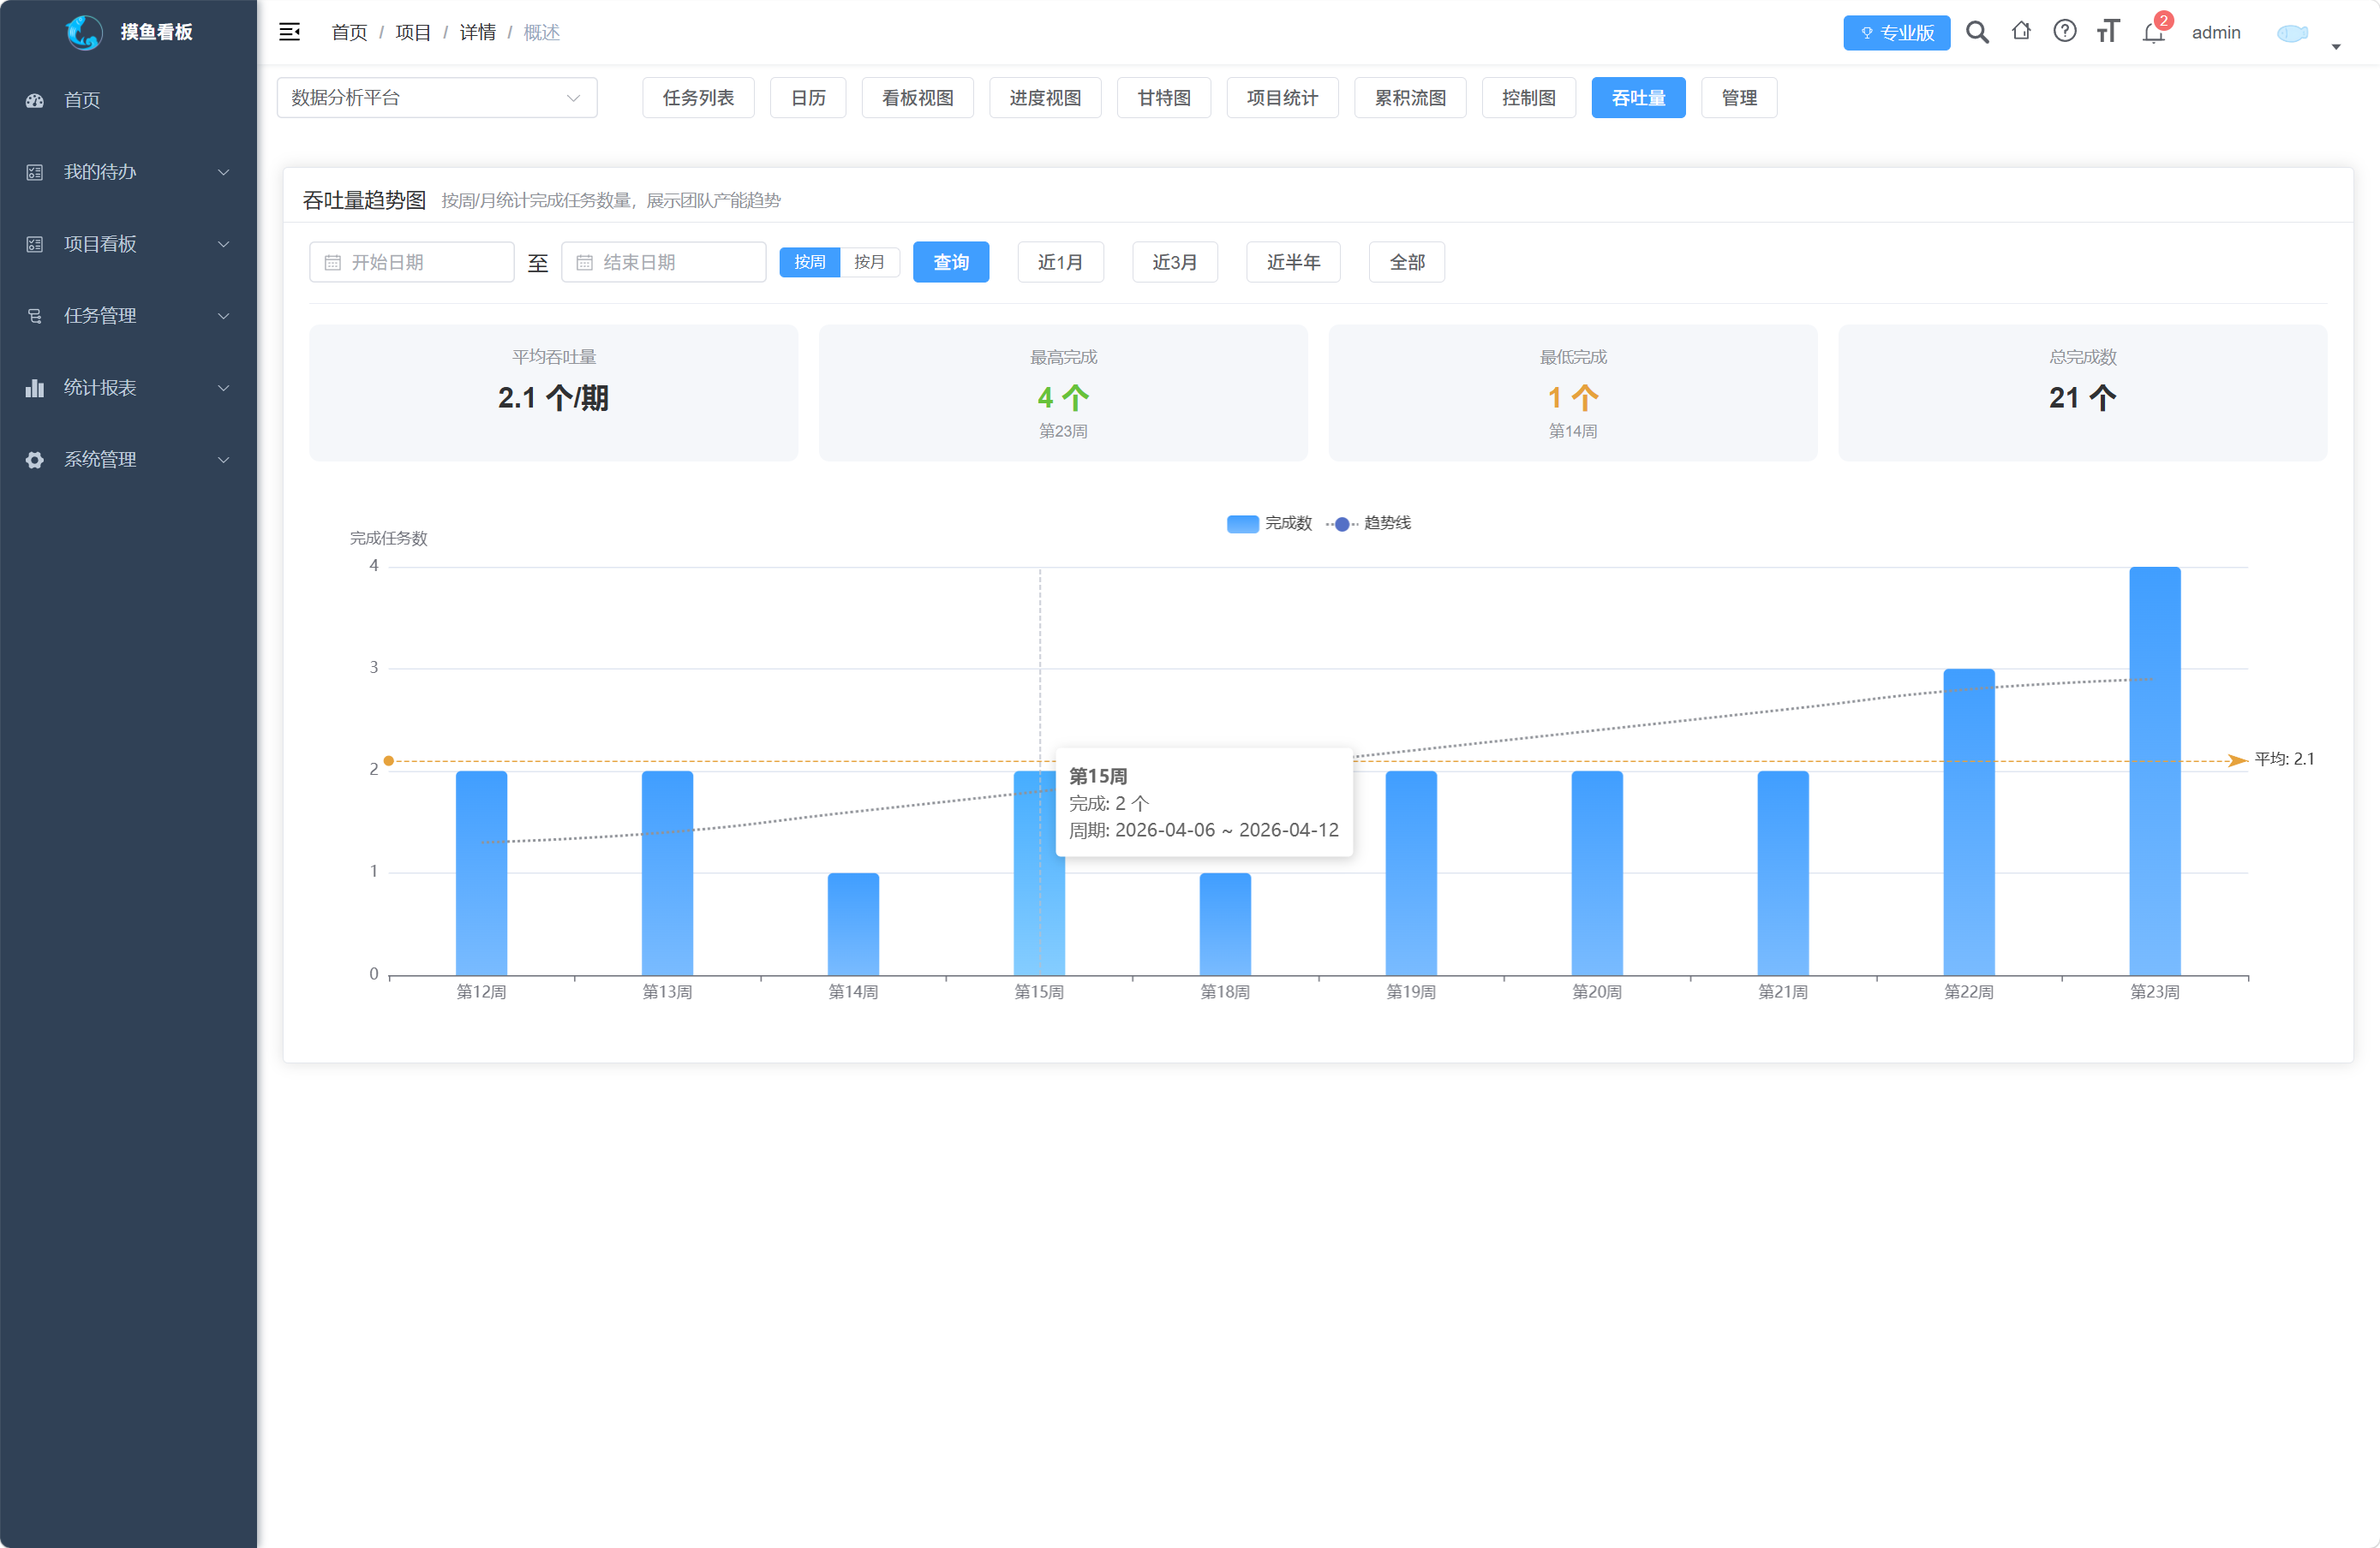Click the home house icon in header
The image size is (2380, 1548).
click(2021, 31)
